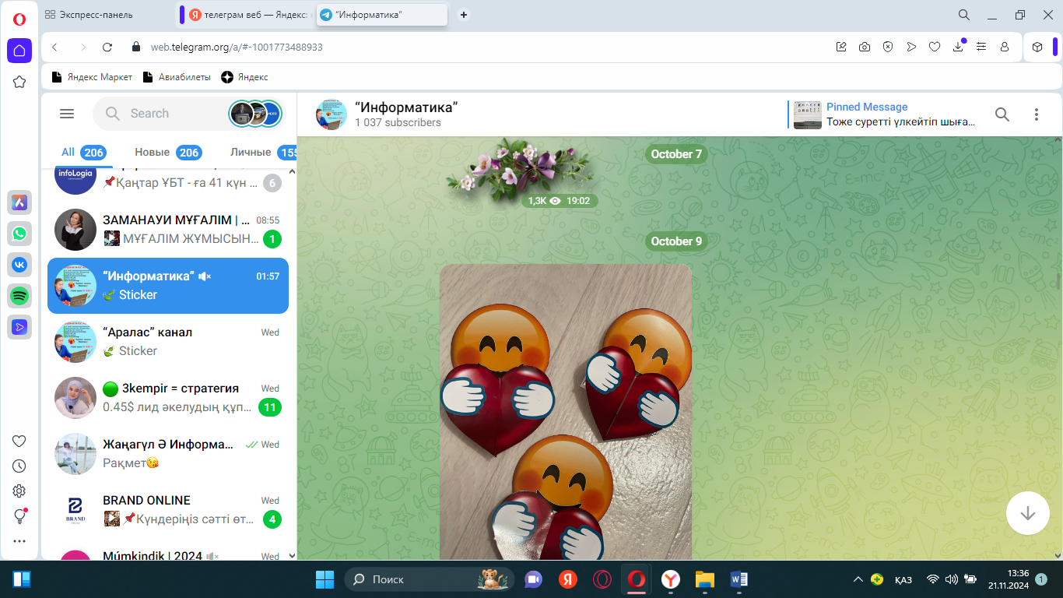The height and width of the screenshot is (598, 1063).
Task: Click the chat list scrollbar up arrow
Action: point(293,171)
